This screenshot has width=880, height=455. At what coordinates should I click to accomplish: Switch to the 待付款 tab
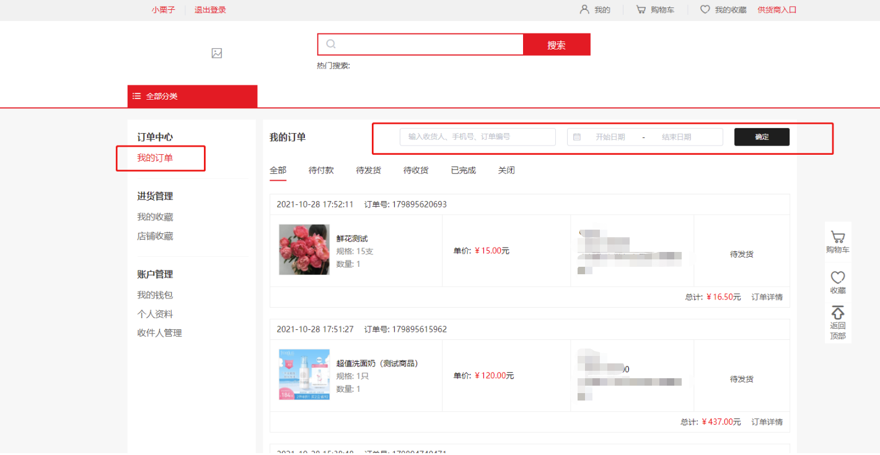(x=321, y=170)
